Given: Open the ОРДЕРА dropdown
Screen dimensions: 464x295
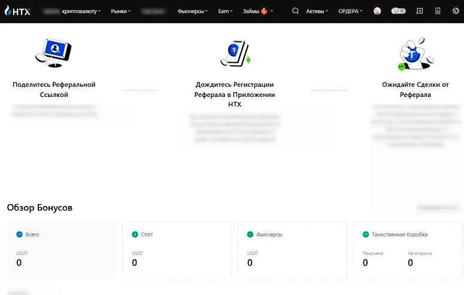Looking at the screenshot, I should (x=350, y=11).
